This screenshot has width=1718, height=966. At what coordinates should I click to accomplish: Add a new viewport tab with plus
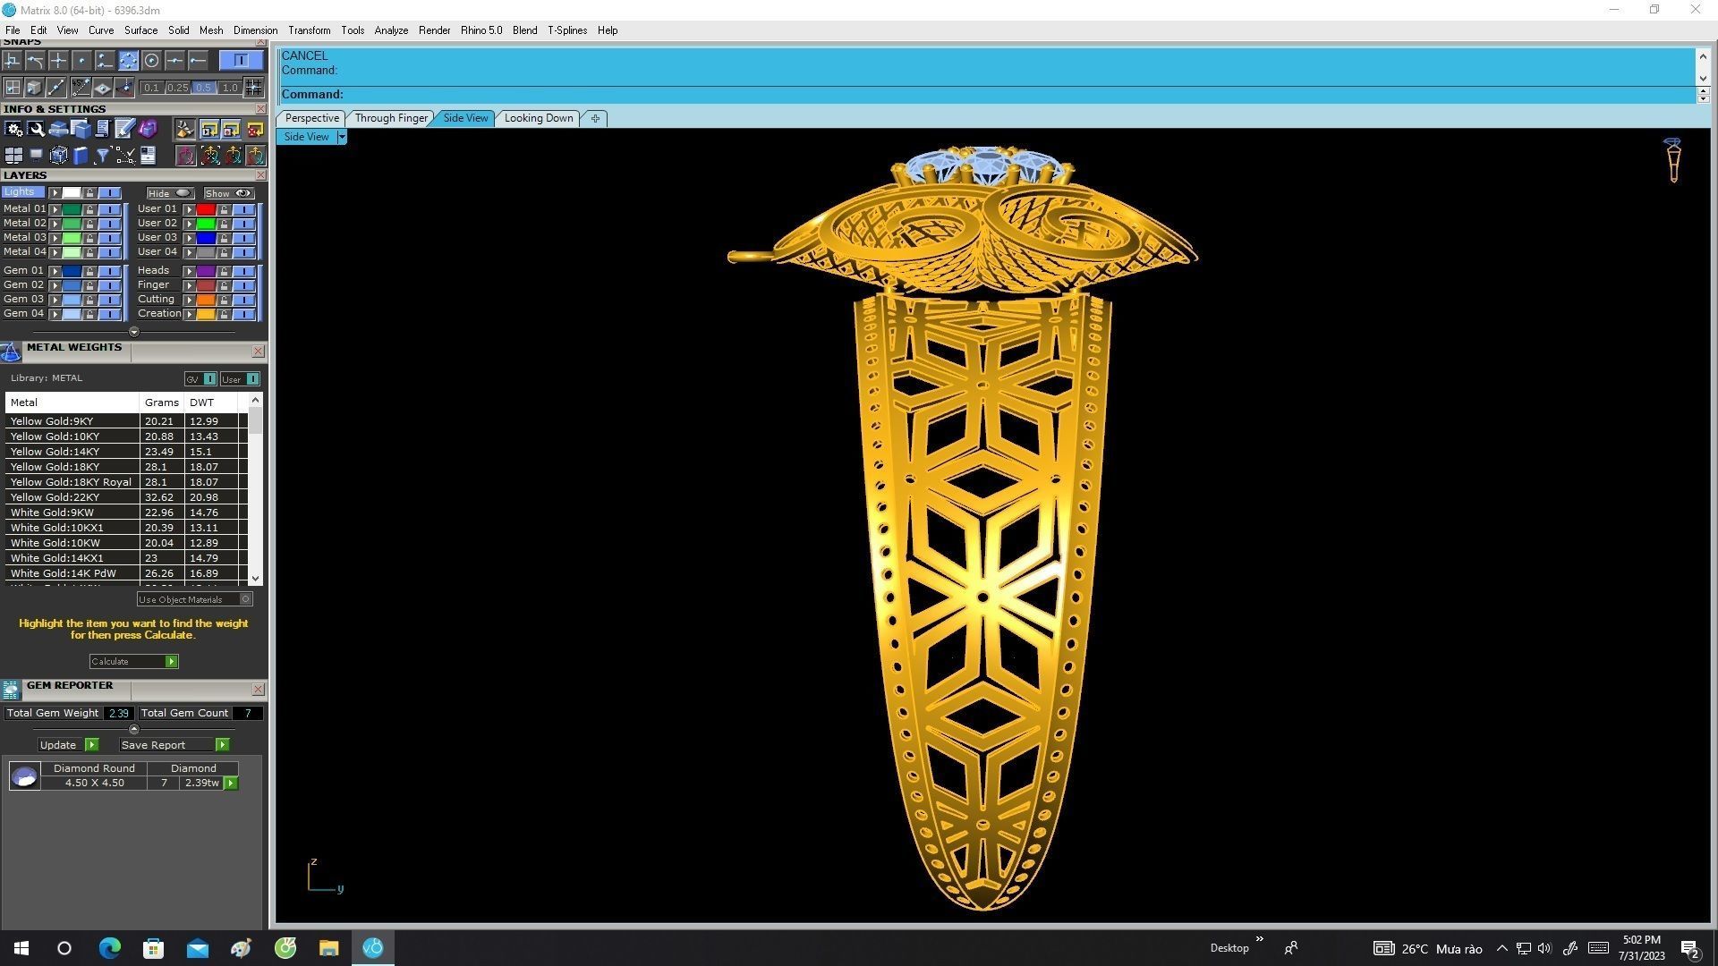coord(595,118)
